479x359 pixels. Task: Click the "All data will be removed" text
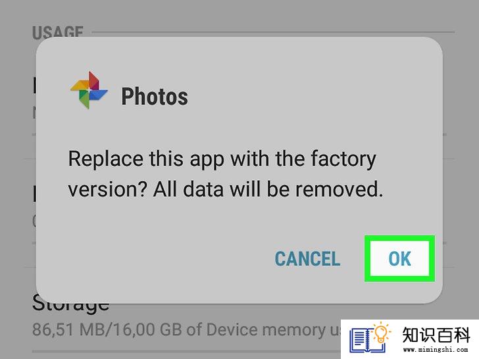268,189
